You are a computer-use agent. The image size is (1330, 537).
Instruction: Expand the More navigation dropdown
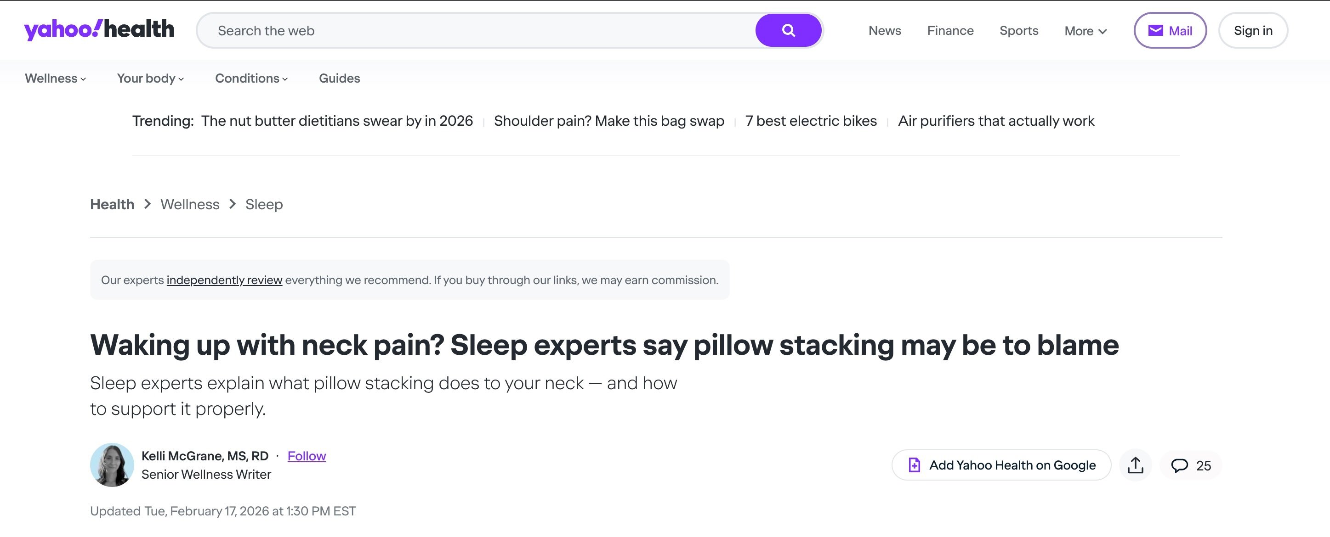click(1085, 31)
